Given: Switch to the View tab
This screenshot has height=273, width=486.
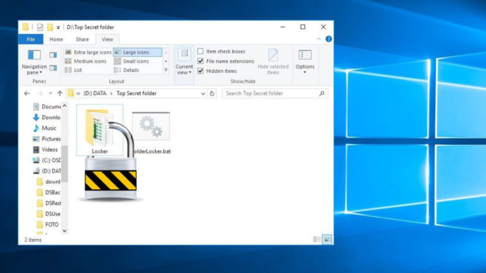Looking at the screenshot, I should pos(107,39).
